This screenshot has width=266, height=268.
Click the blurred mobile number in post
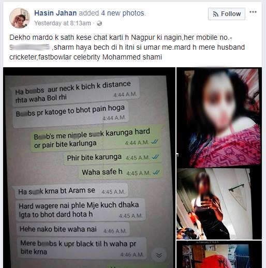29,47
